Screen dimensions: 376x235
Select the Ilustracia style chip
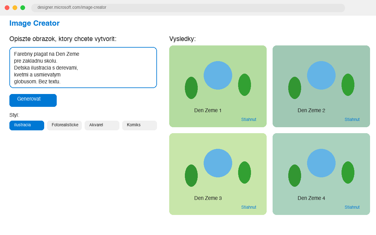27,125
